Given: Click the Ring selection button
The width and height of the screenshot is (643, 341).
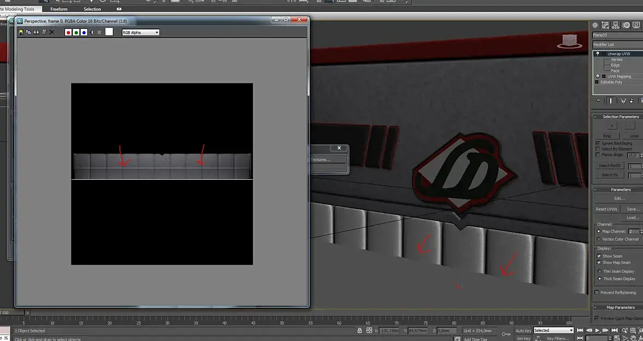Looking at the screenshot, I should coord(607,136).
